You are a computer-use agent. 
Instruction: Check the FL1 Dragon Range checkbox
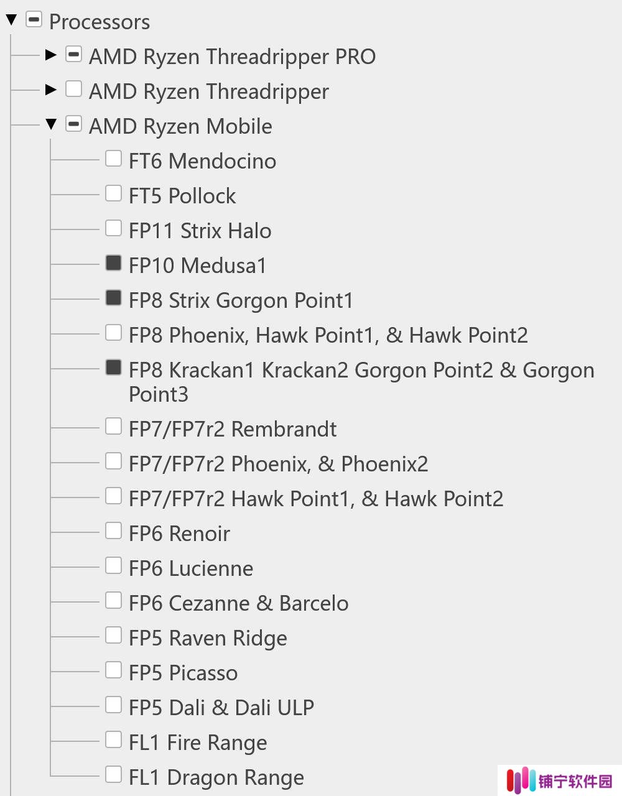click(113, 774)
